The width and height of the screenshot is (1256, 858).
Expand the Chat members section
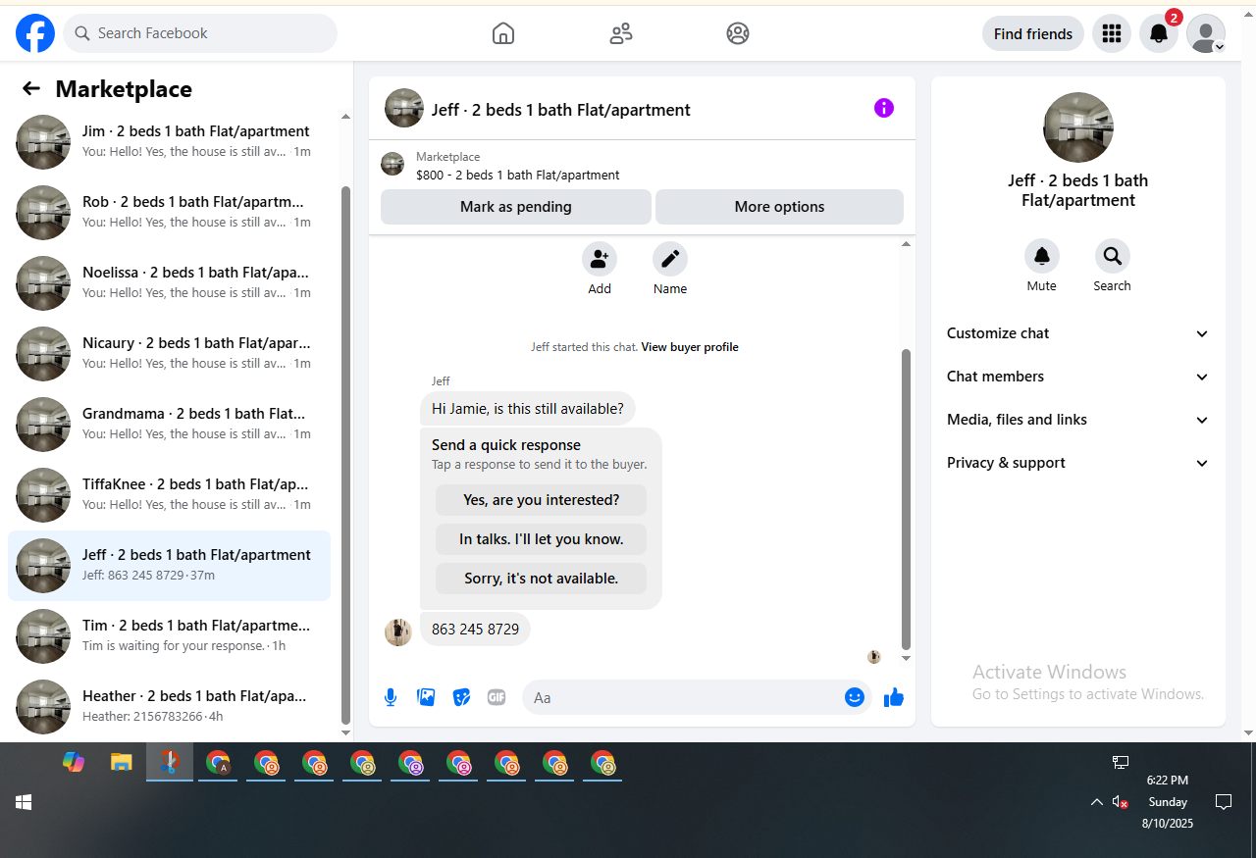[1078, 377]
